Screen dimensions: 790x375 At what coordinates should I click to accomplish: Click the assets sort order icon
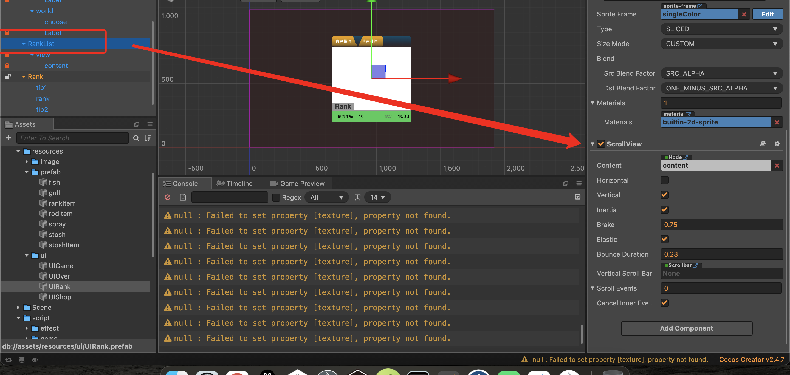tap(148, 138)
